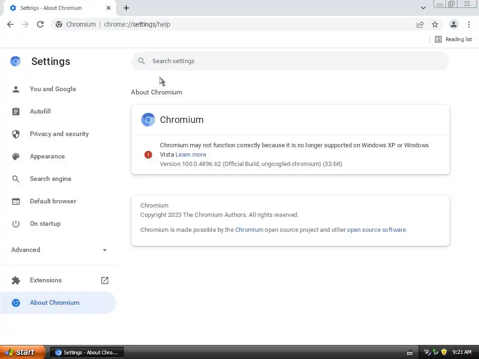Open the three-dot Chromium menu
This screenshot has height=359, width=479.
coord(469,24)
